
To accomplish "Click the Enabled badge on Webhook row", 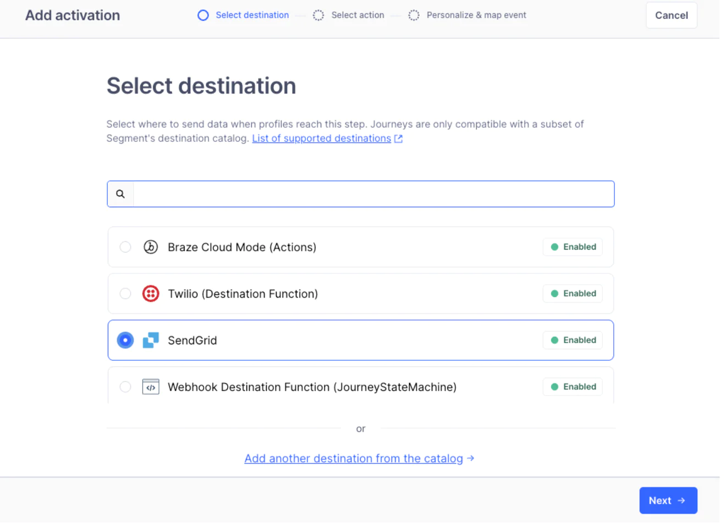I will tap(573, 387).
